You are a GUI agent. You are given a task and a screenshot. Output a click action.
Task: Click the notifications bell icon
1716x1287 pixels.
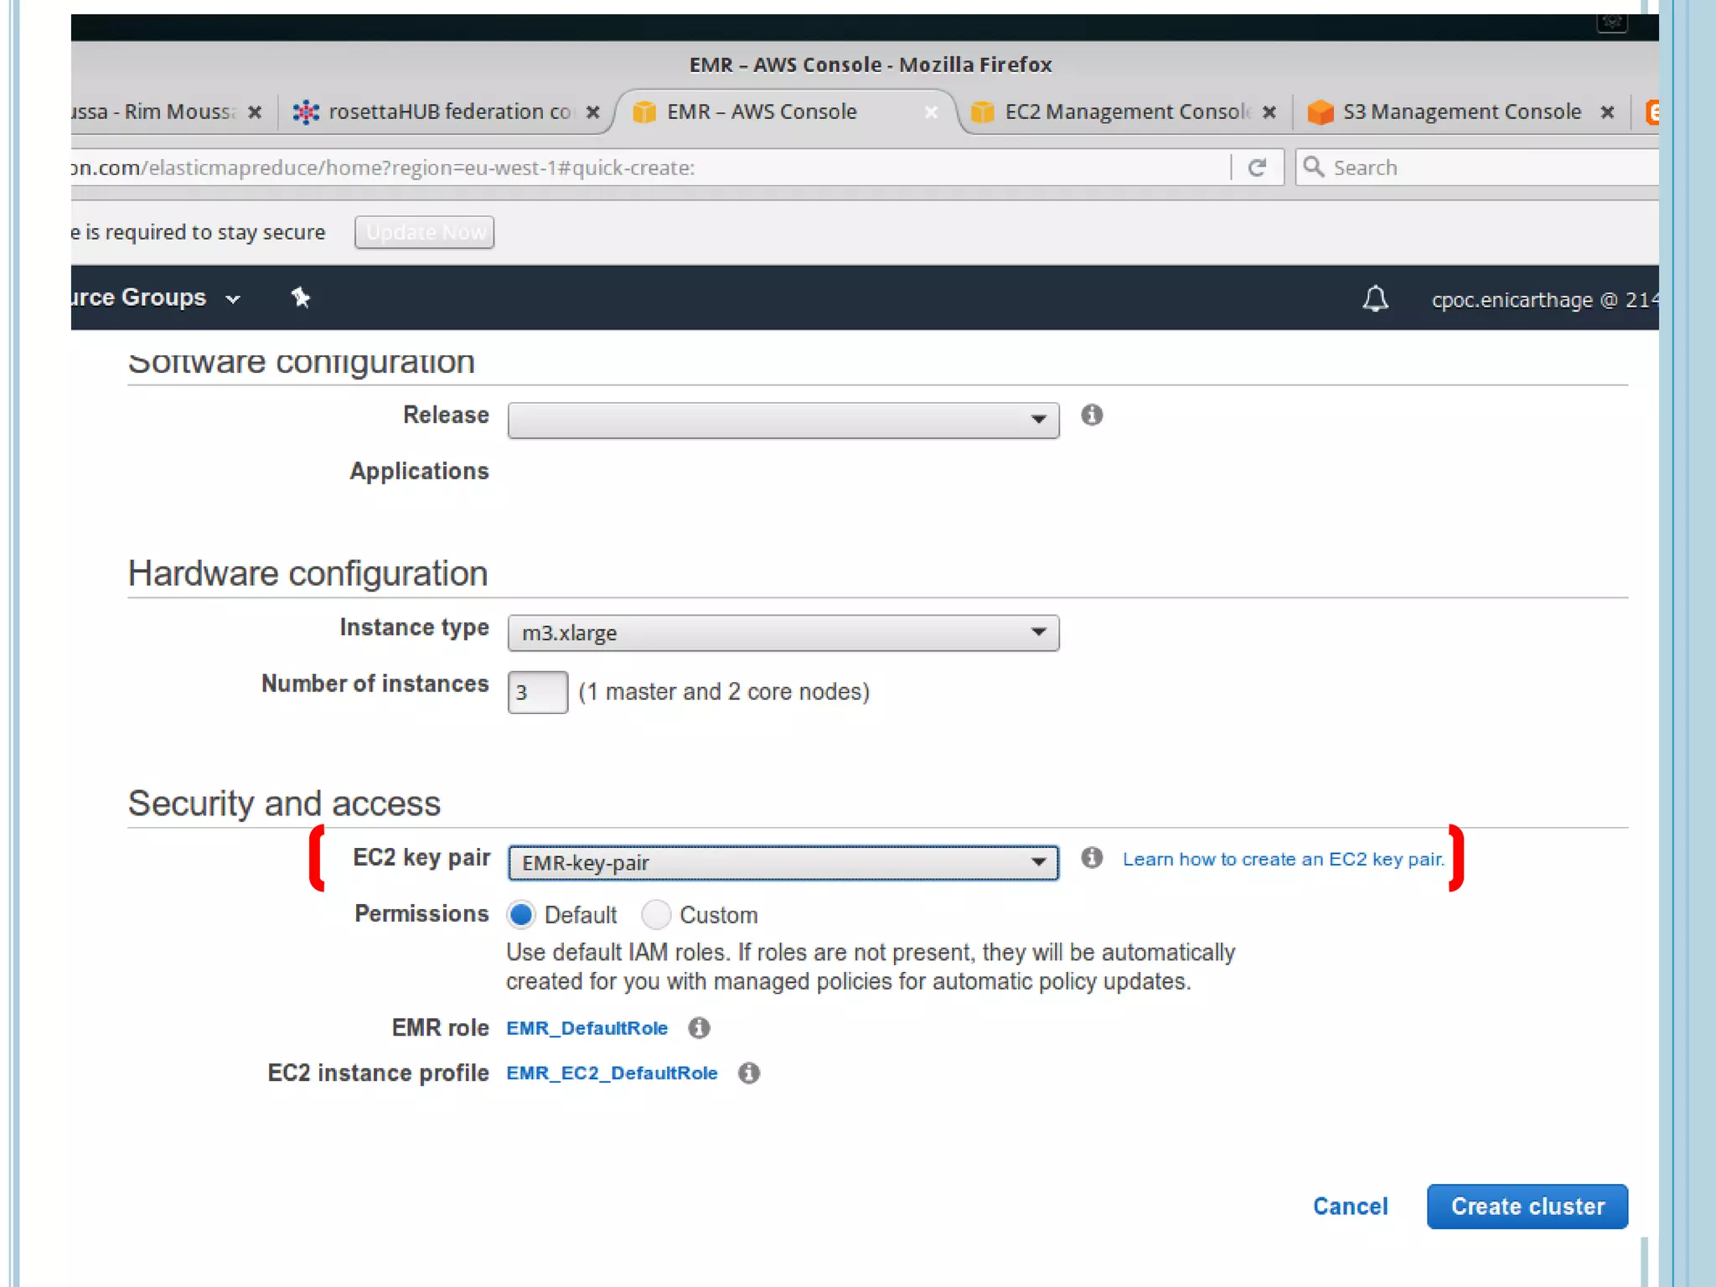pos(1375,299)
